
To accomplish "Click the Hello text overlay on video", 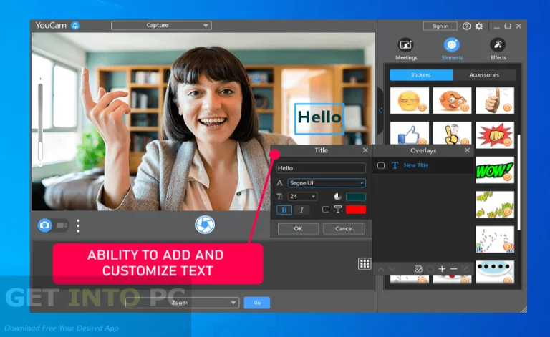I will pos(319,118).
